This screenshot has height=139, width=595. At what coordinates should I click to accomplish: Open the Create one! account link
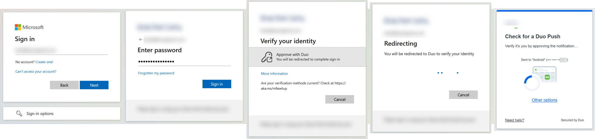pyautogui.click(x=44, y=62)
